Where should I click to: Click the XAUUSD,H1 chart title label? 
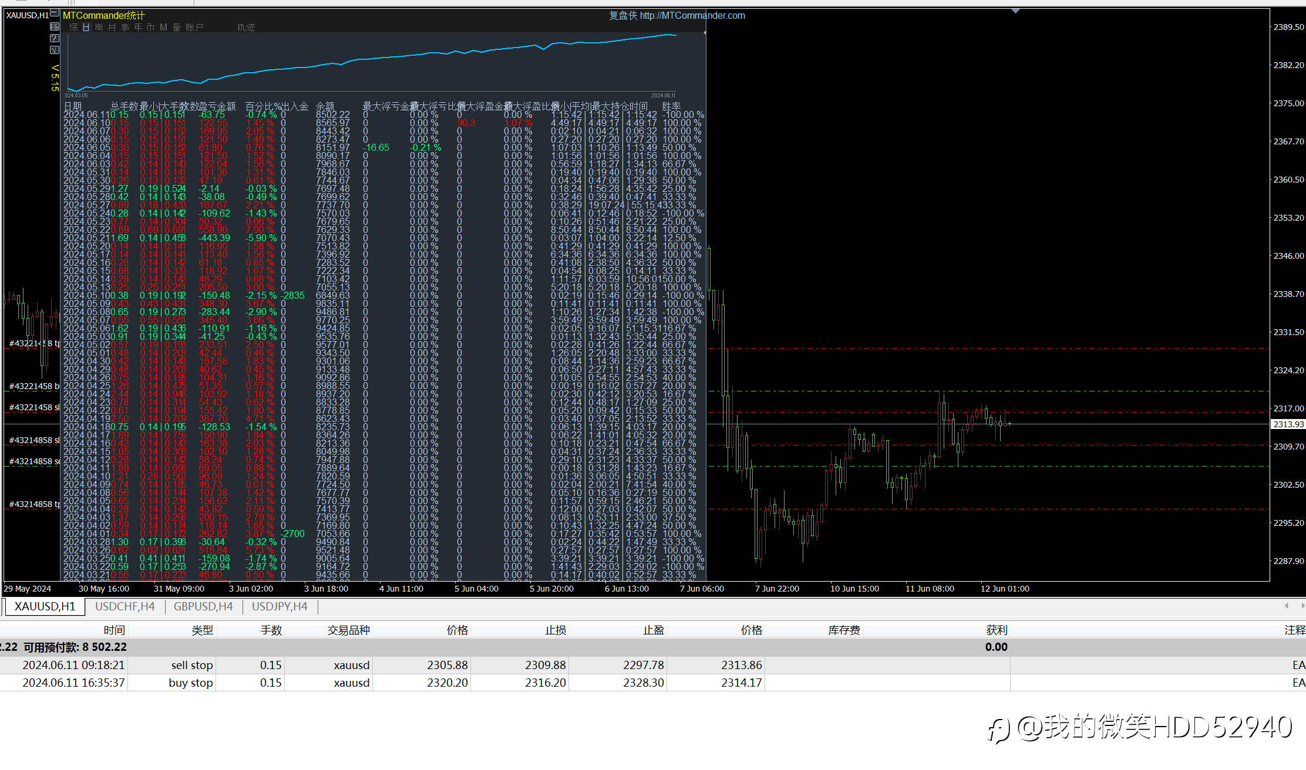(27, 15)
